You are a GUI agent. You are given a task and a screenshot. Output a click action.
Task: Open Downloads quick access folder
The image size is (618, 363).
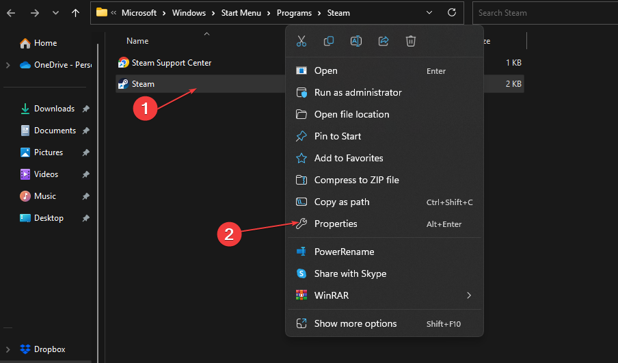pos(47,109)
